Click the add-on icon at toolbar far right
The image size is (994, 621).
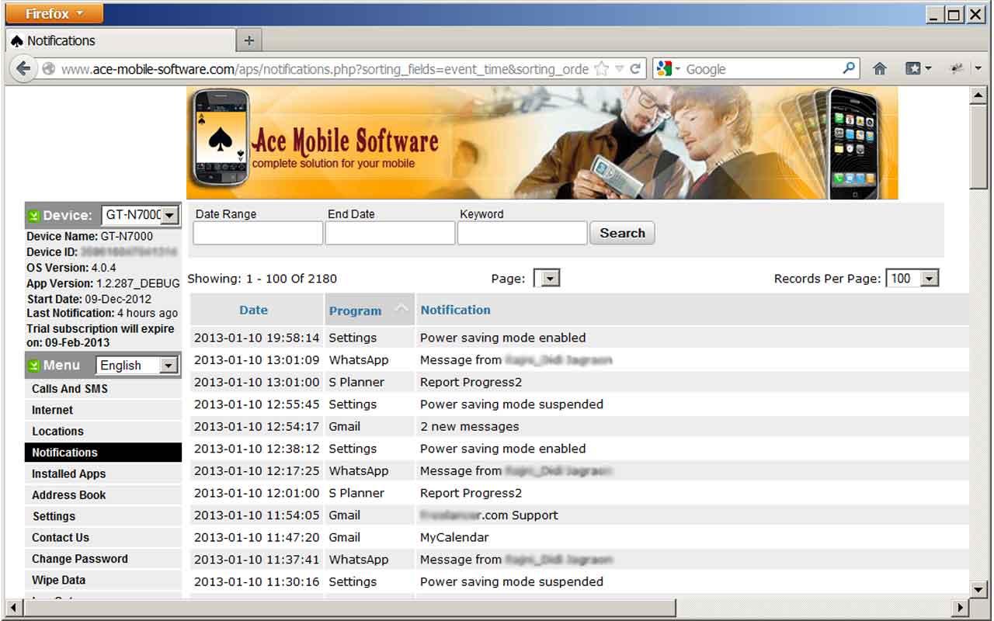point(958,69)
